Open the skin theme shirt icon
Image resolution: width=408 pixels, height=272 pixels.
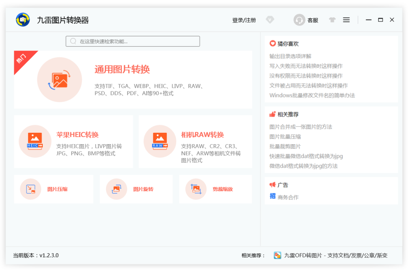(x=332, y=20)
